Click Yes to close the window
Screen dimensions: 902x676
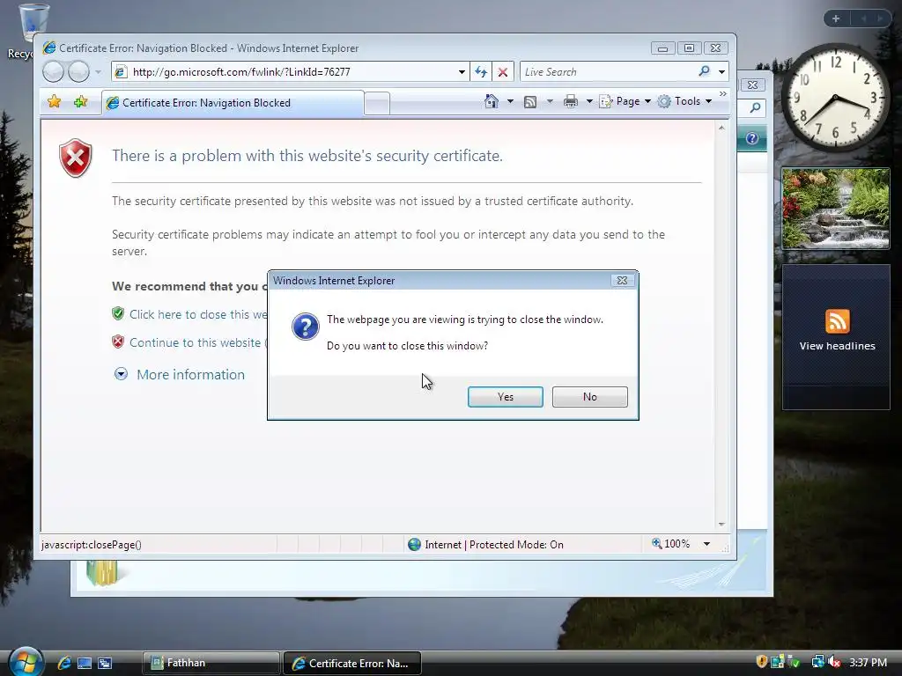pos(505,397)
